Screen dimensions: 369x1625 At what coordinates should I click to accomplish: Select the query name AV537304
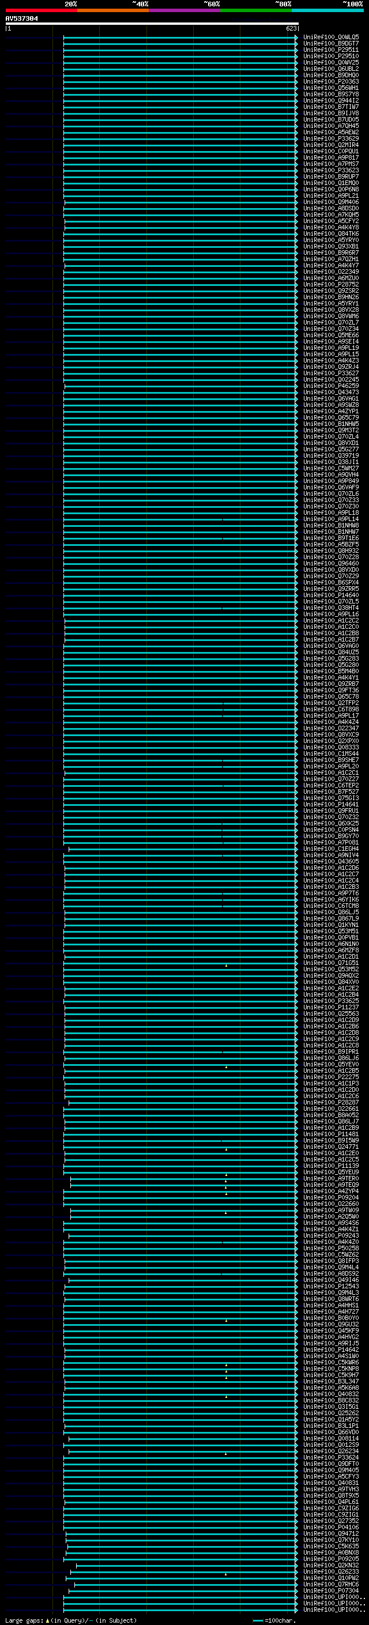pos(21,18)
